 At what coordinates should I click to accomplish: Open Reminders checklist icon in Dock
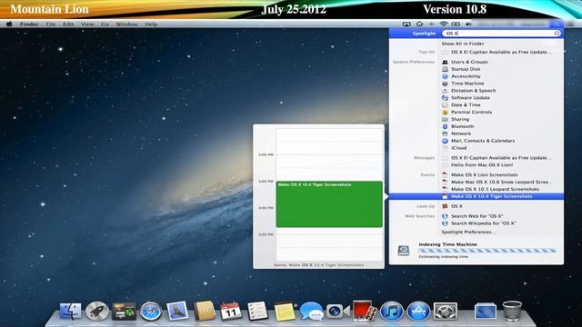click(x=257, y=311)
